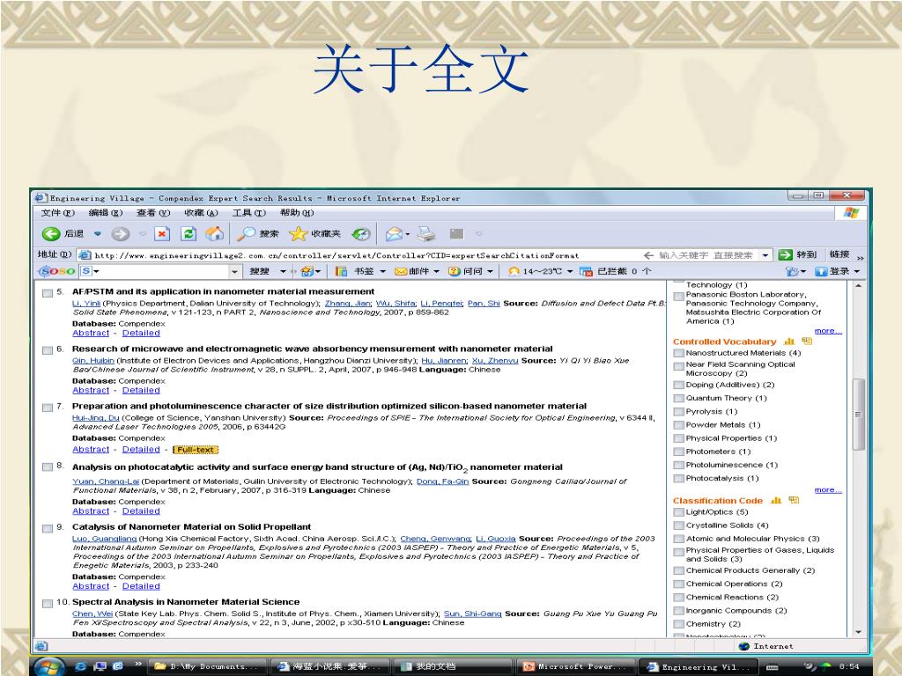Click the weather icon showing 14~23℃
The height and width of the screenshot is (676, 902).
(514, 271)
